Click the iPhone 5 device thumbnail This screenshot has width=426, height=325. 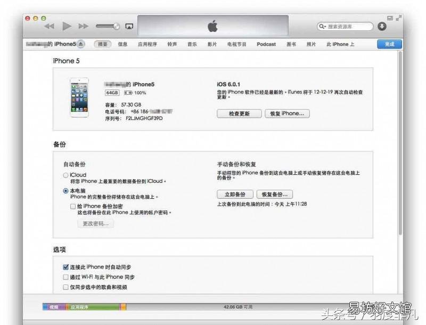coord(79,97)
